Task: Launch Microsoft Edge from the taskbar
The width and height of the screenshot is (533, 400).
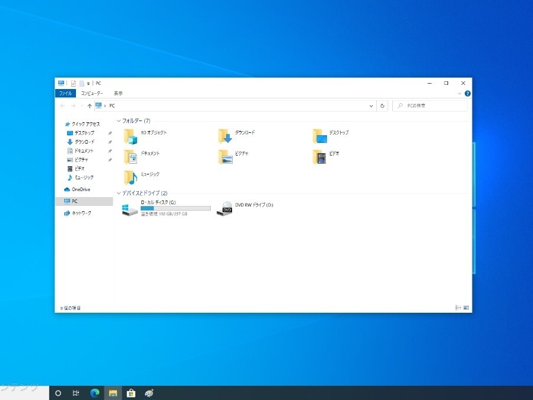Action: click(94, 393)
